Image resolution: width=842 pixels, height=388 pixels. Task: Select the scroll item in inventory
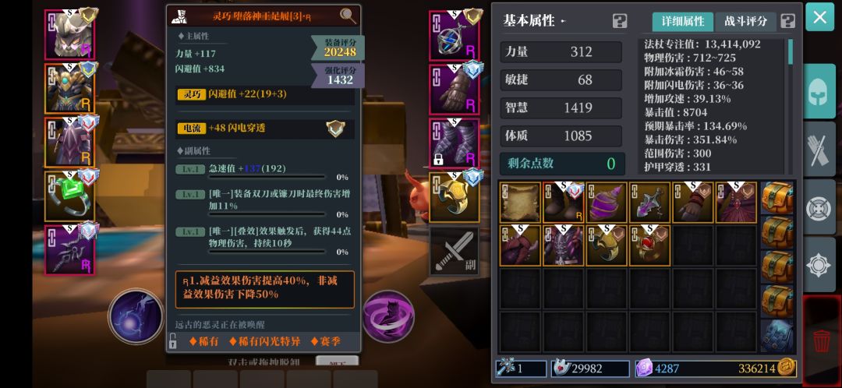click(x=520, y=203)
